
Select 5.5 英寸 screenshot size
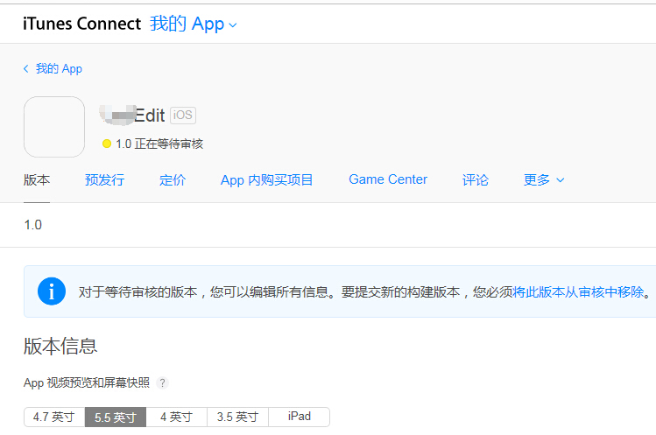click(116, 417)
